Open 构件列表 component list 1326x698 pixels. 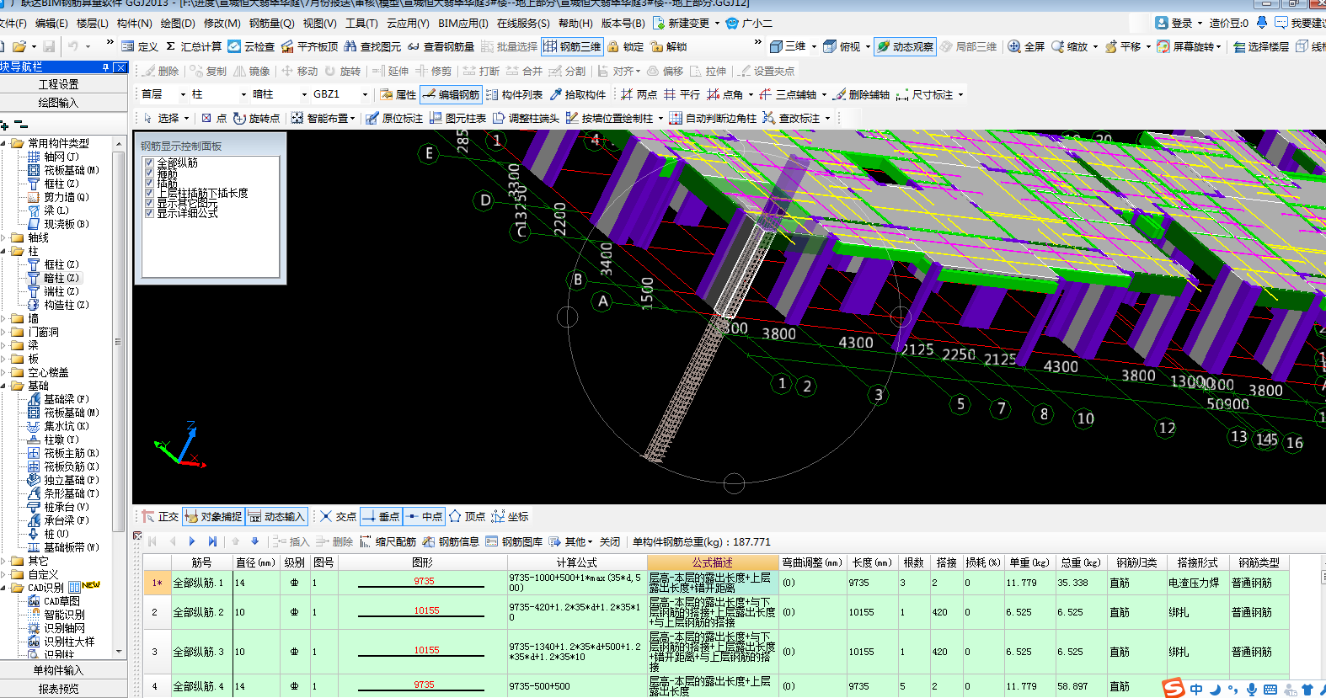click(514, 95)
